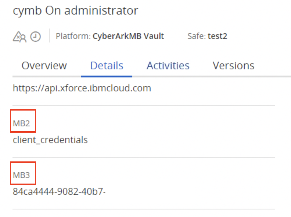Click the divider line below client_credentials

coord(144,157)
